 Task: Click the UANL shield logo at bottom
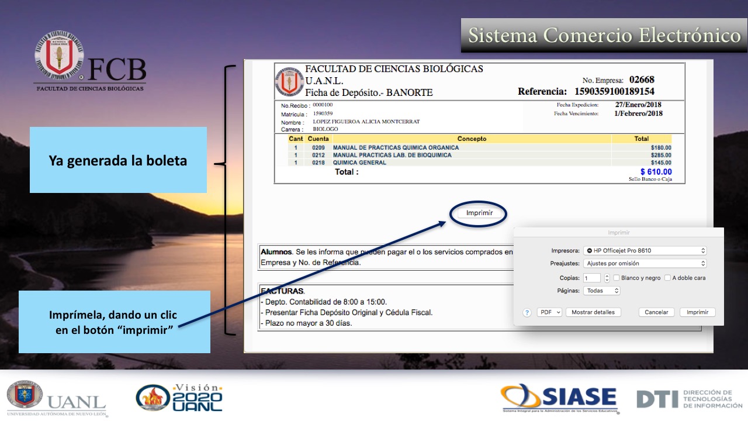click(25, 396)
